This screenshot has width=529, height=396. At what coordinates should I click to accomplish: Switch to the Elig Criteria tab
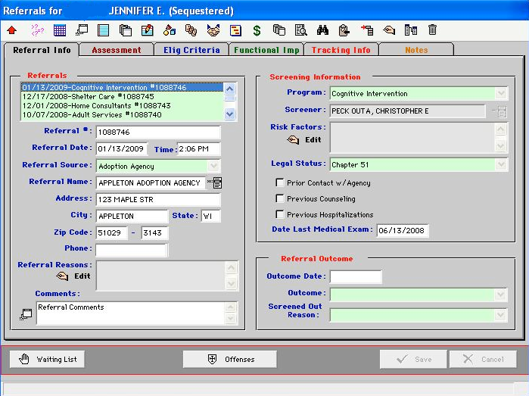[191, 50]
